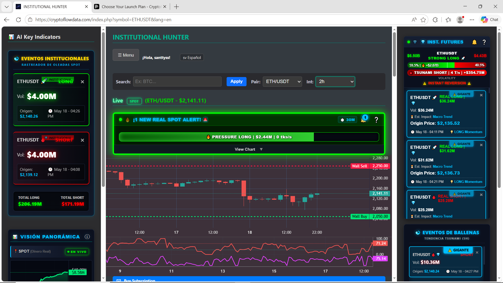
Task: Dismiss the ETHUSDT Institucional SHORT card
Action: tap(83, 140)
